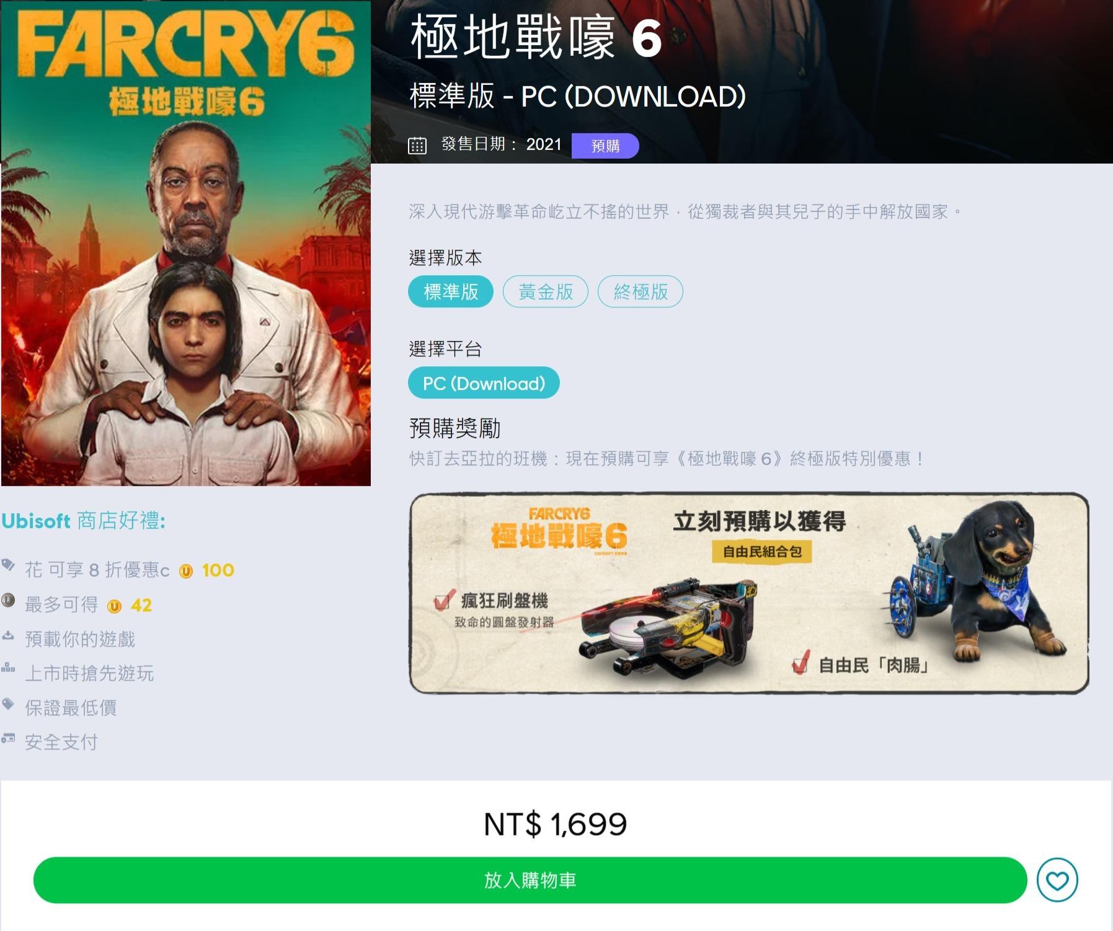Viewport: 1113px width, 931px height.
Task: Open the Far Cry 6 cover art image
Action: [x=186, y=244]
